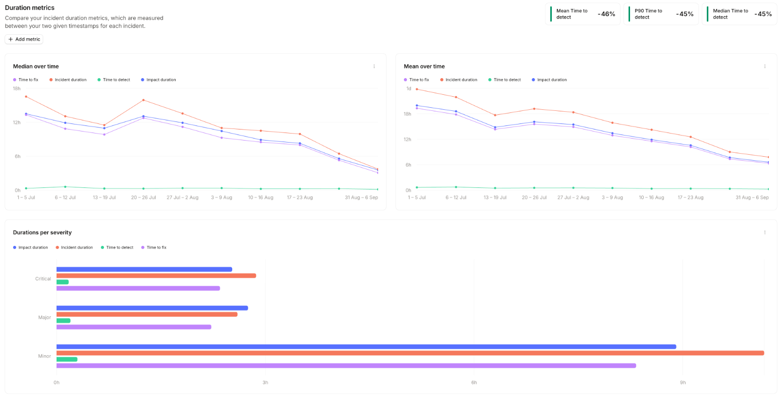This screenshot has width=780, height=395.
Task: Click the Critical severity label
Action: [x=43, y=279]
